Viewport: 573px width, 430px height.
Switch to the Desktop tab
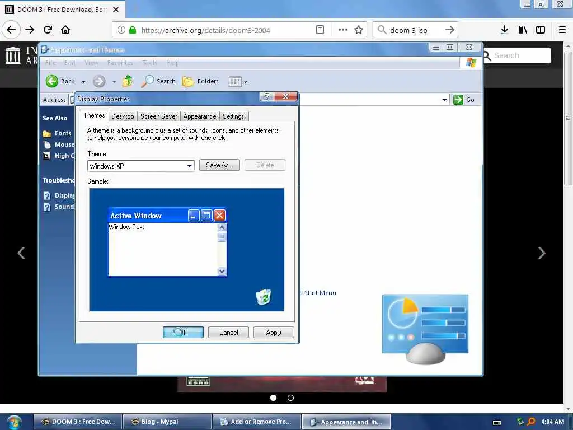pyautogui.click(x=123, y=116)
